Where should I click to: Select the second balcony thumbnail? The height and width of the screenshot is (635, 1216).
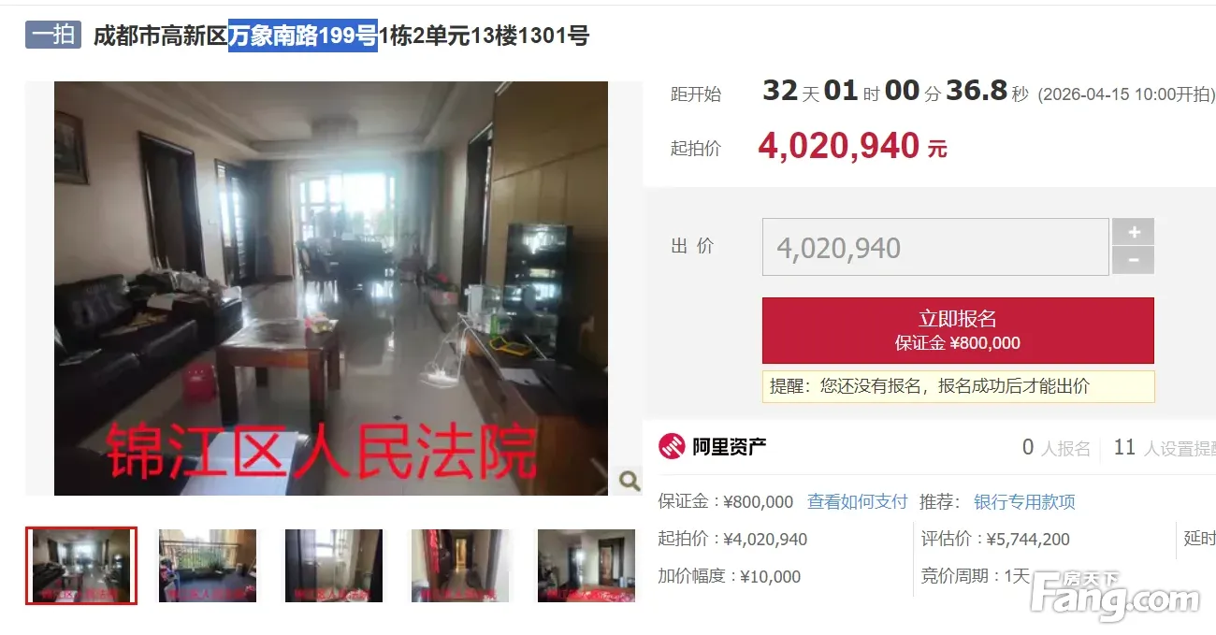coord(208,566)
